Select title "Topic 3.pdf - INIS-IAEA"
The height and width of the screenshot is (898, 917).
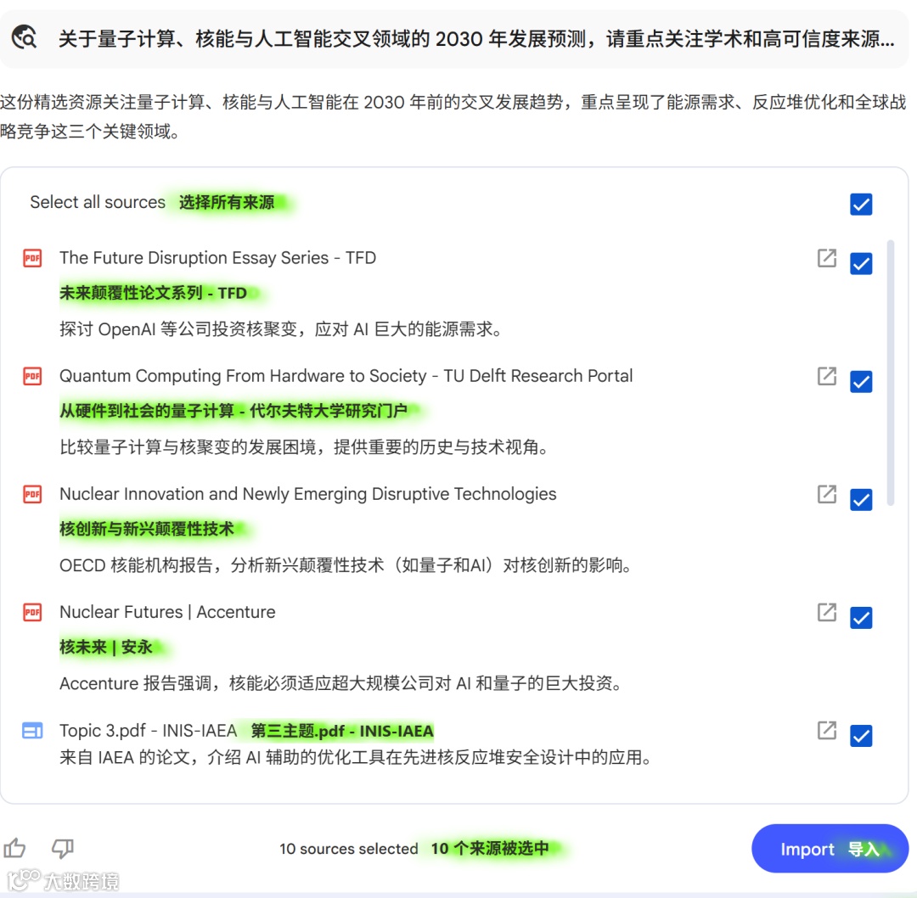click(x=148, y=730)
